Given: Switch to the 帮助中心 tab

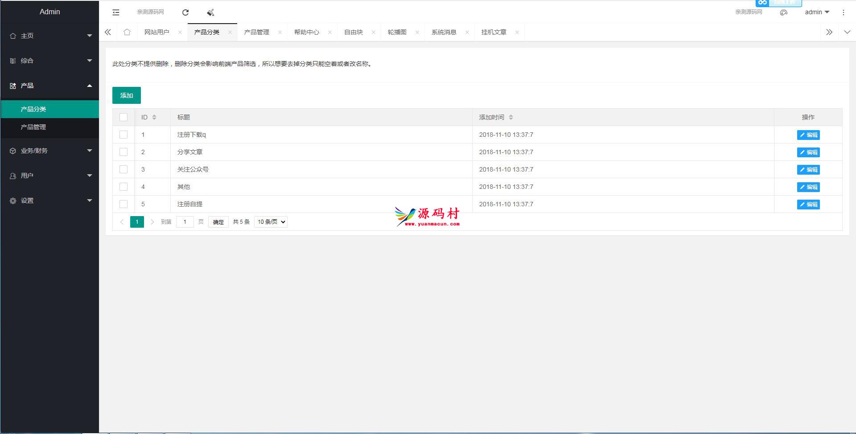Looking at the screenshot, I should coord(307,32).
